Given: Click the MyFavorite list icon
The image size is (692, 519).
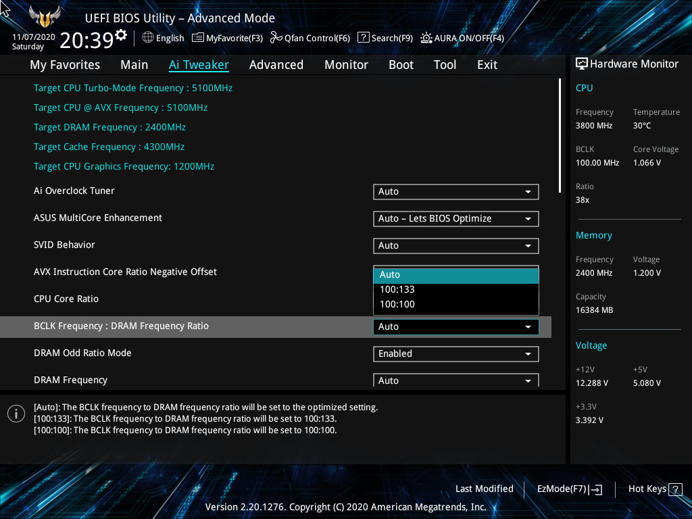Looking at the screenshot, I should click(x=198, y=38).
